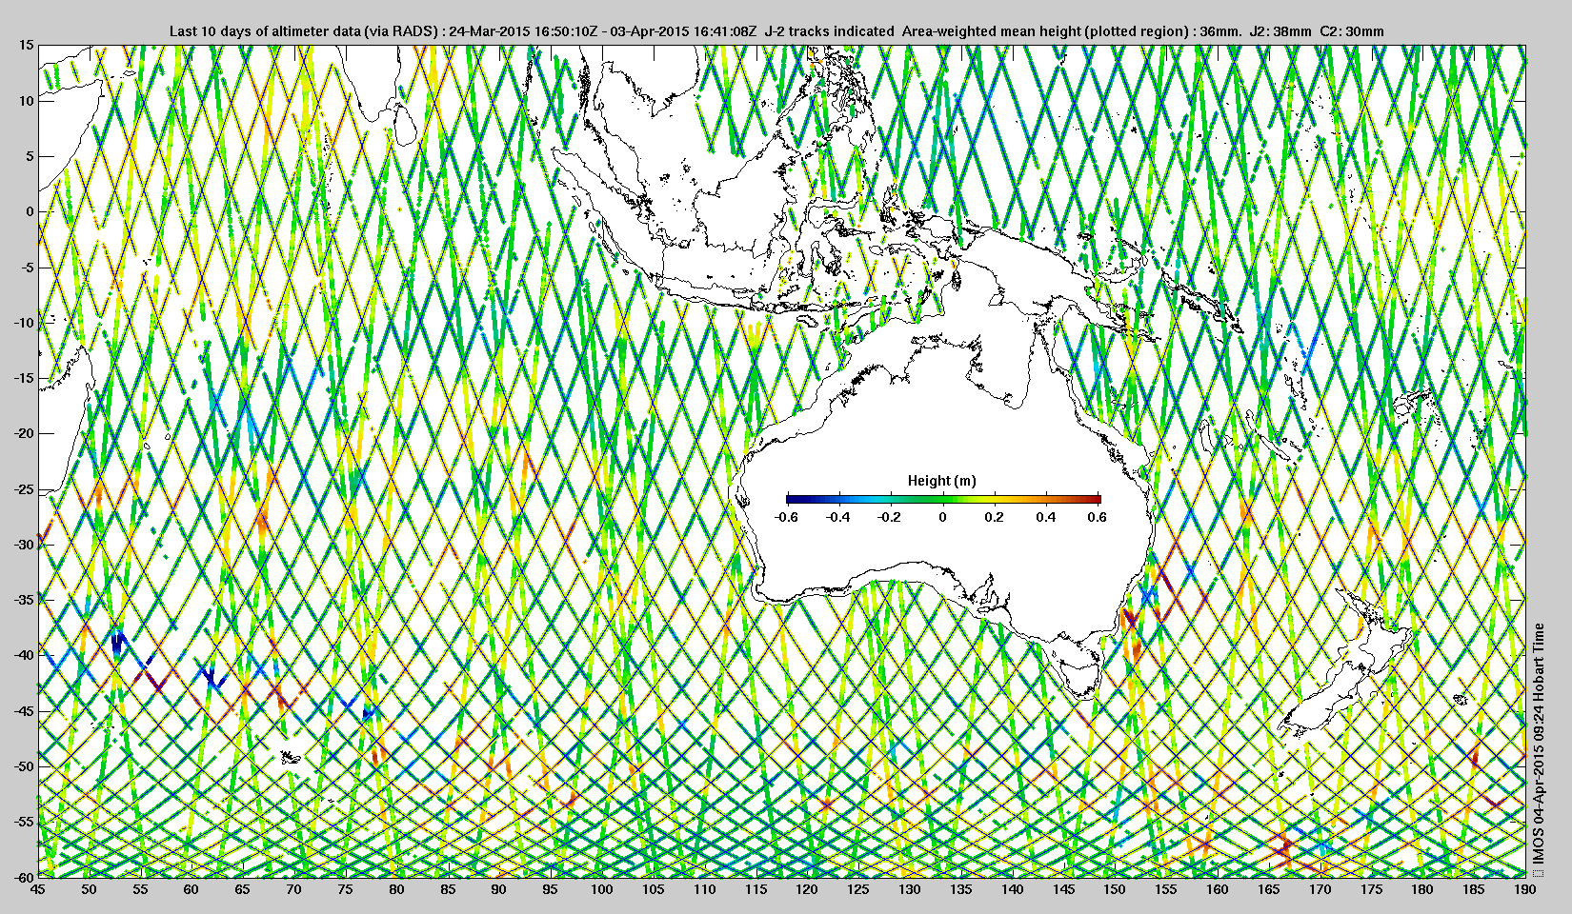The image size is (1572, 914).
Task: Click longitude axis tick "95"
Action: [x=551, y=889]
